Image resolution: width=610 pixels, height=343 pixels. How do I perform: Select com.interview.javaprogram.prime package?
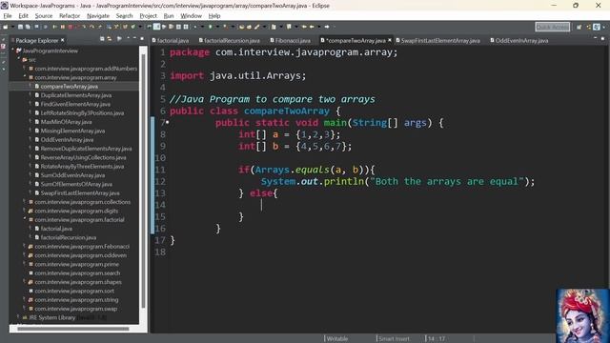coord(76,265)
